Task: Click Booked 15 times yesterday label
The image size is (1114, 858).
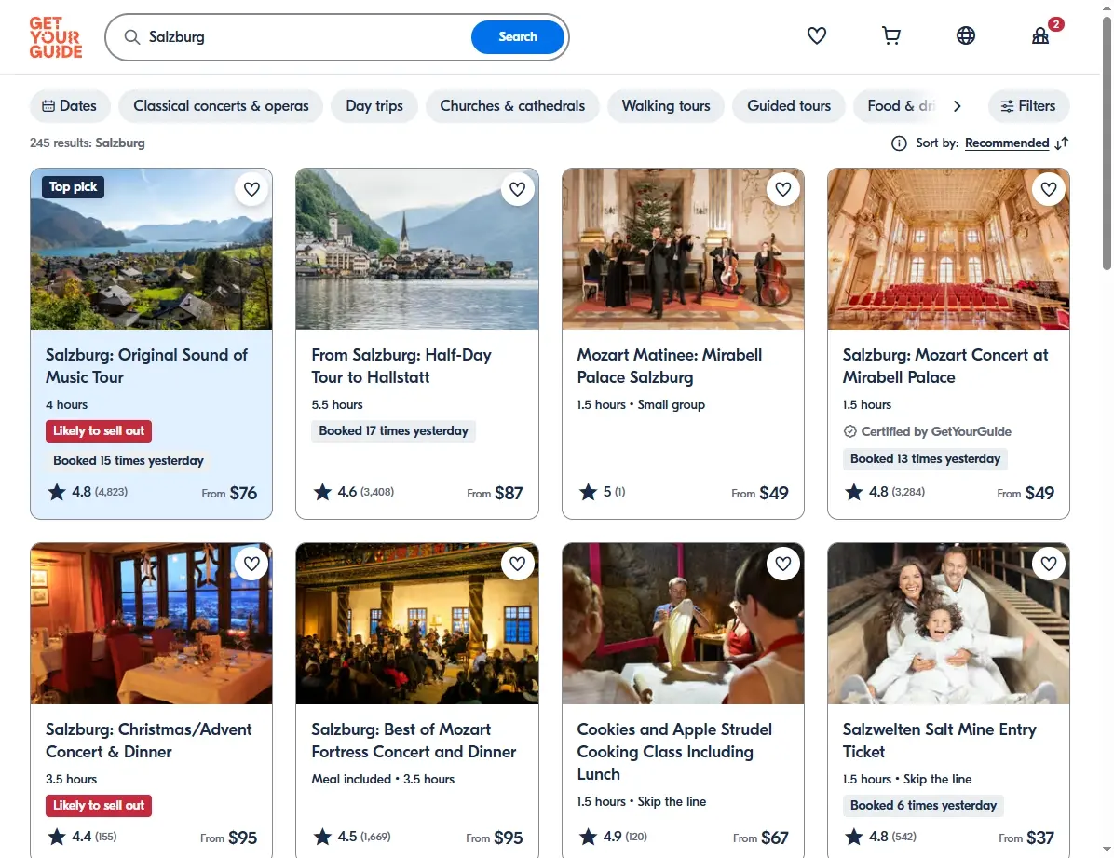Action: click(x=129, y=460)
